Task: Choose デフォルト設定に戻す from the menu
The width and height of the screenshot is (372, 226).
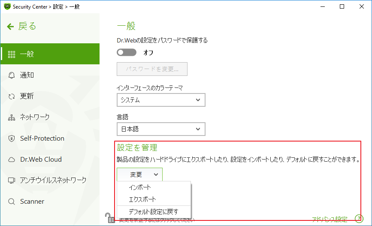Action: (x=154, y=211)
